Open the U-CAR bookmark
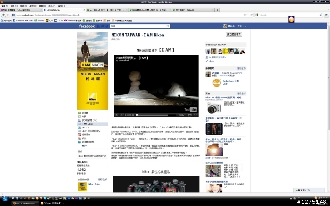Viewport: 330px width, 206px height. 59,21
